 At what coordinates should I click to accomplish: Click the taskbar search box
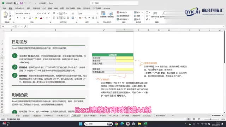pos(99,124)
